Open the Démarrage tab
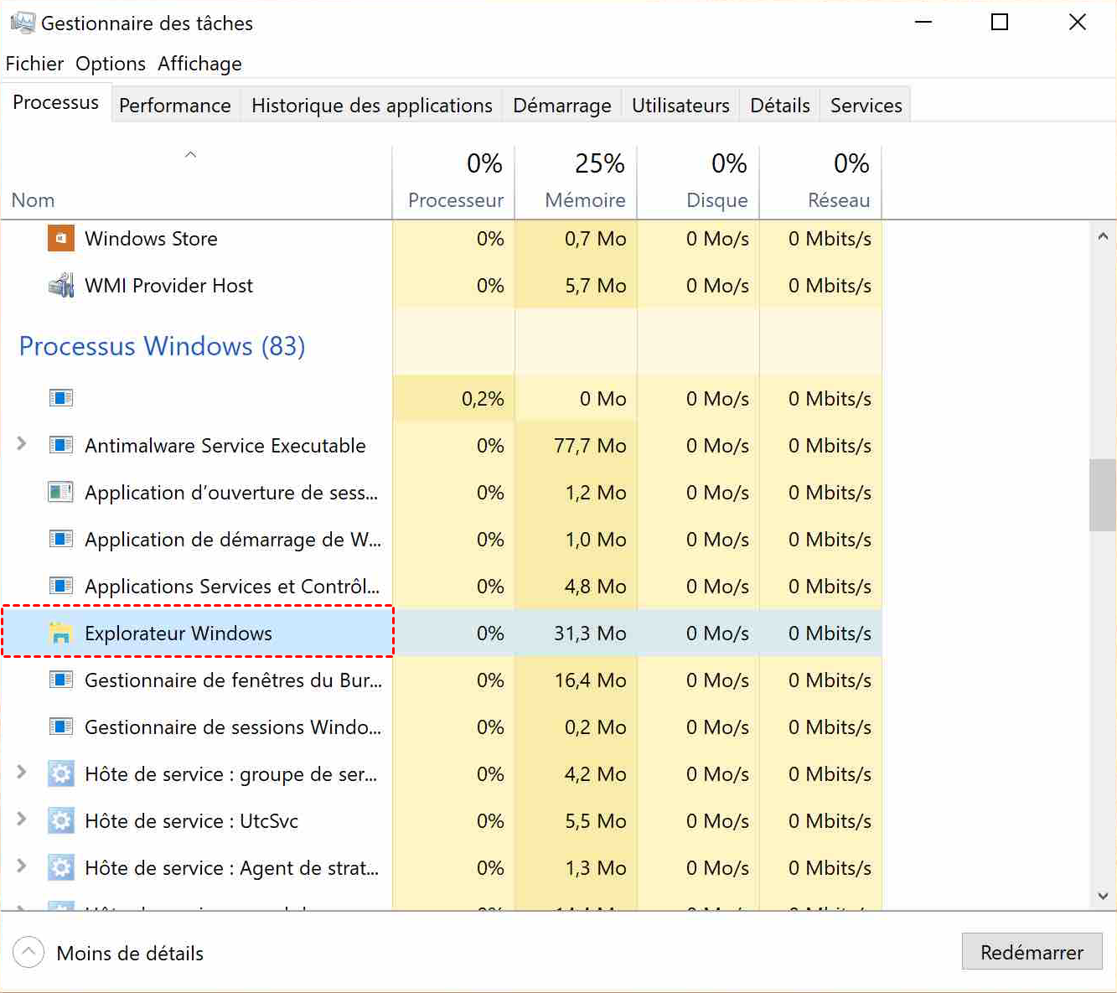 561,106
